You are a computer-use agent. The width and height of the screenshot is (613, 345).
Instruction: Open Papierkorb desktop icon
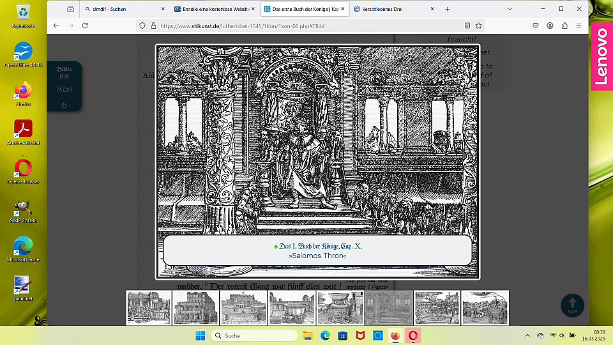23,17
